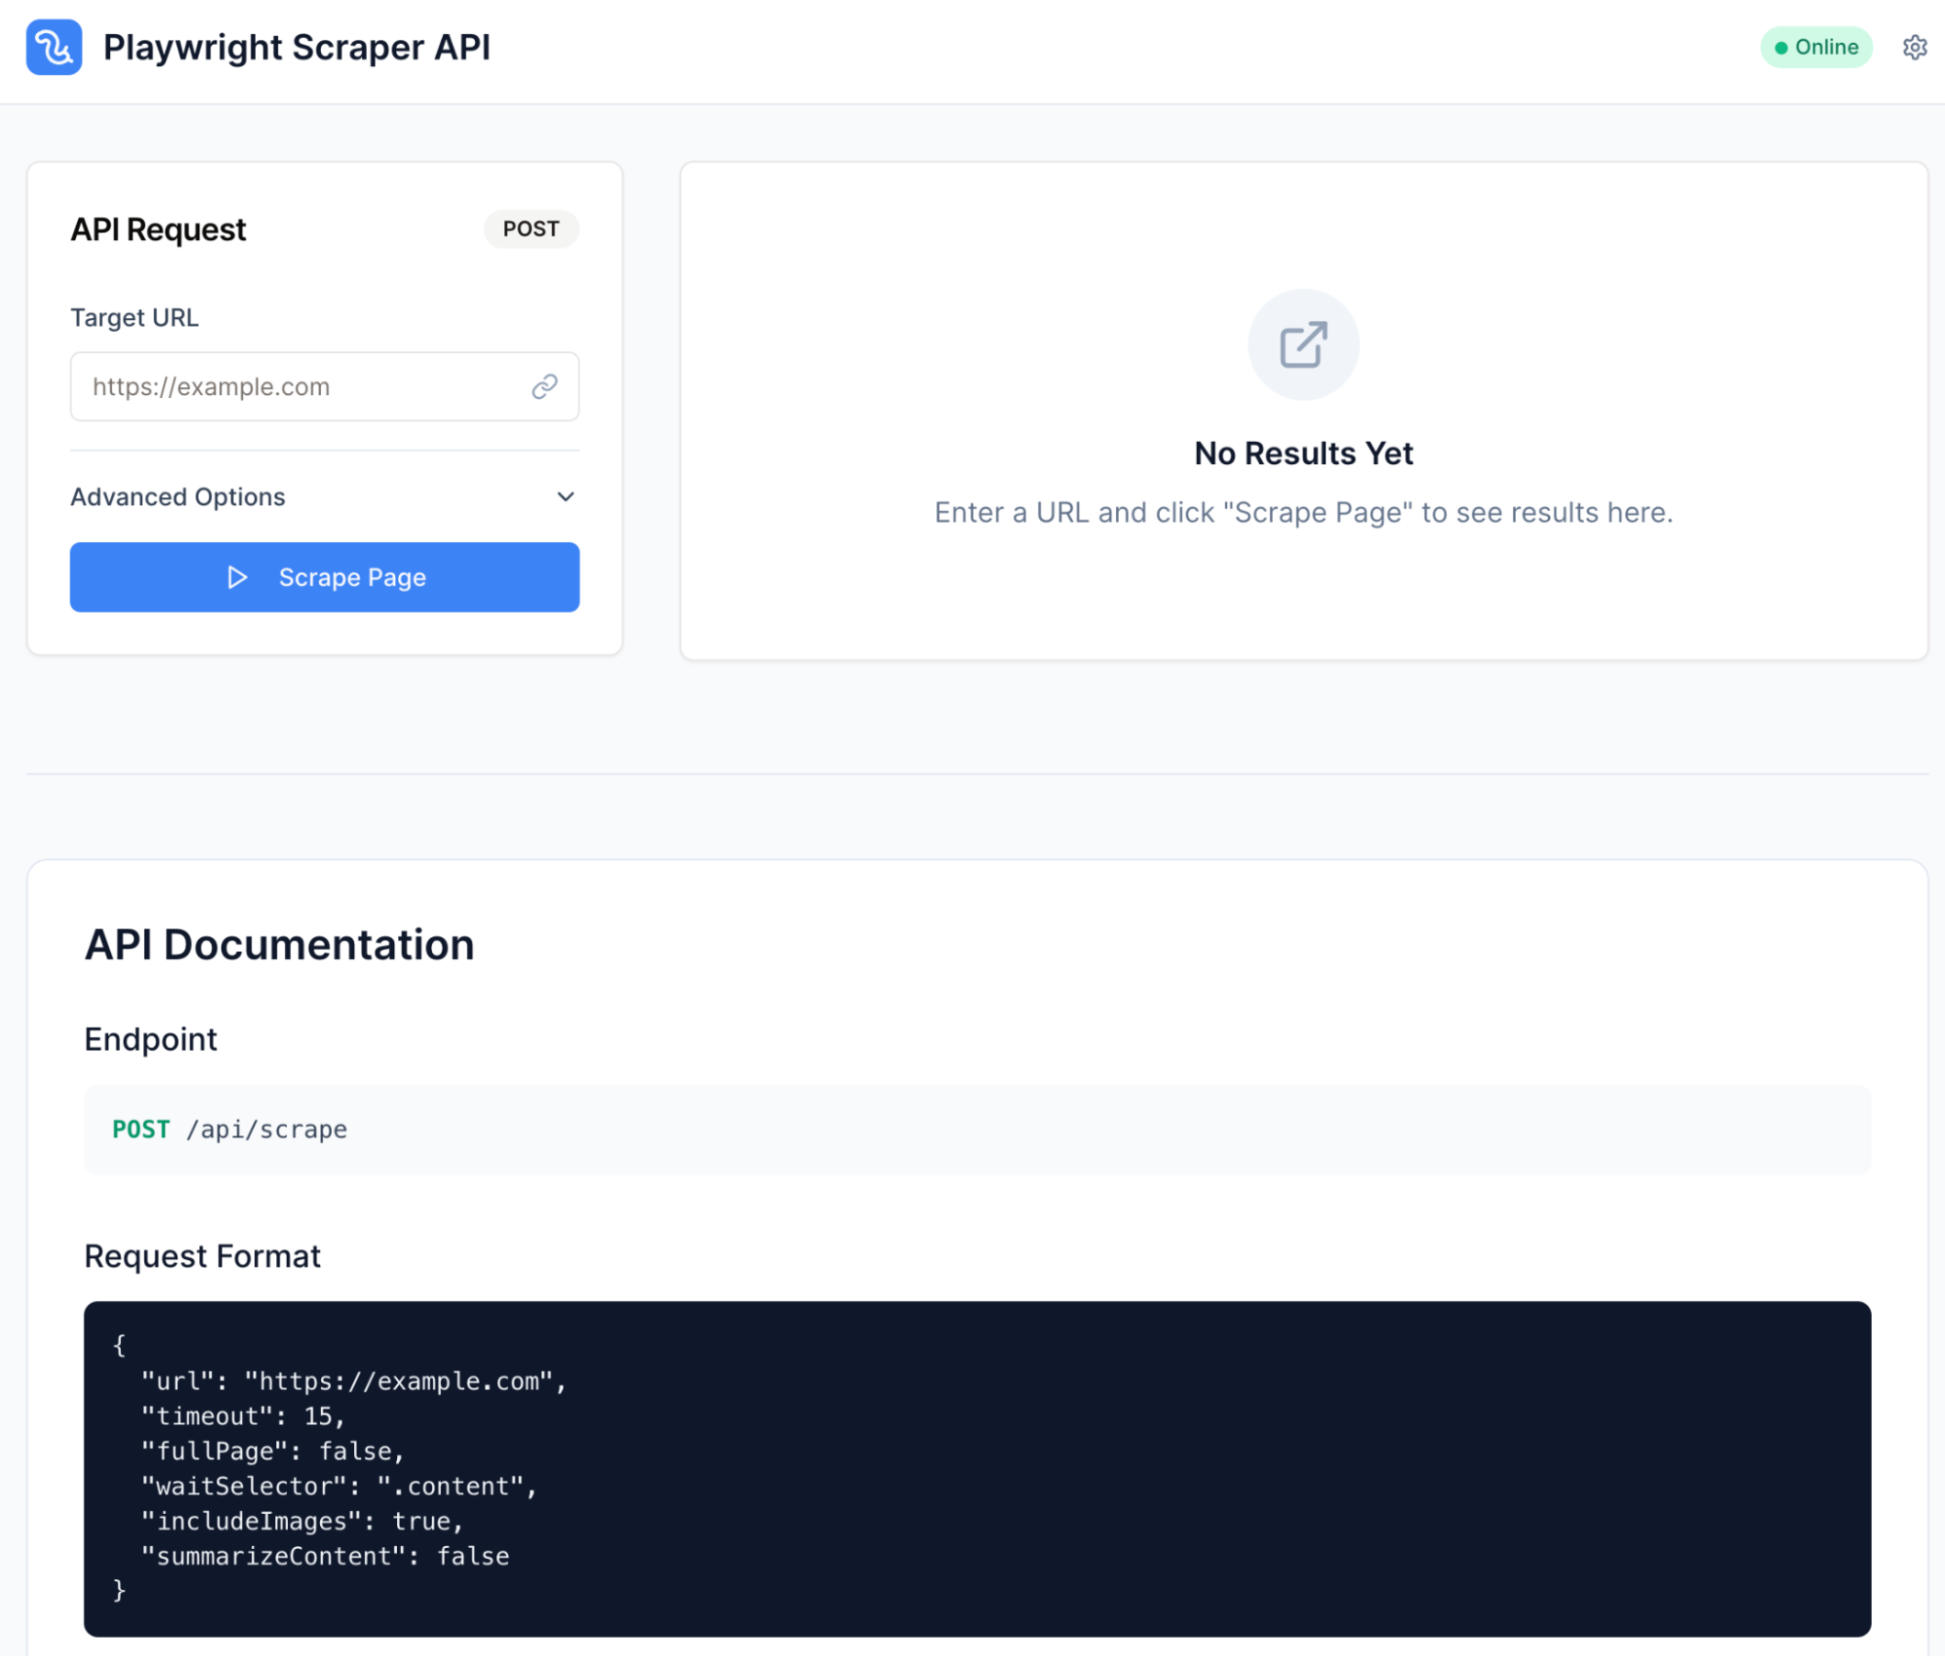Image resolution: width=1945 pixels, height=1657 pixels.
Task: Click the Playwright Scraper API logo icon
Action: pyautogui.click(x=54, y=47)
